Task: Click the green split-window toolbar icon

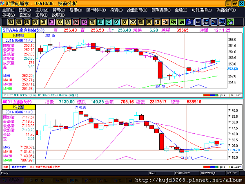Action: pos(173,22)
